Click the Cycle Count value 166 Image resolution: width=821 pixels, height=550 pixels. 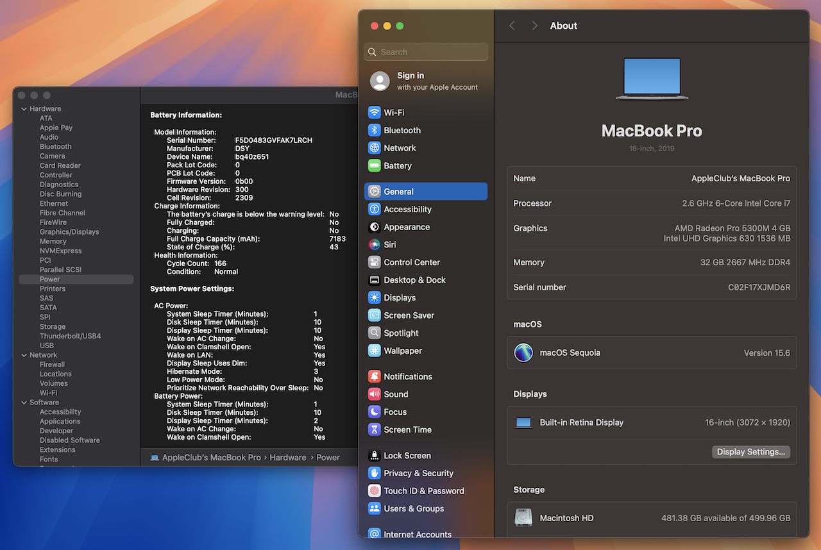pyautogui.click(x=220, y=263)
